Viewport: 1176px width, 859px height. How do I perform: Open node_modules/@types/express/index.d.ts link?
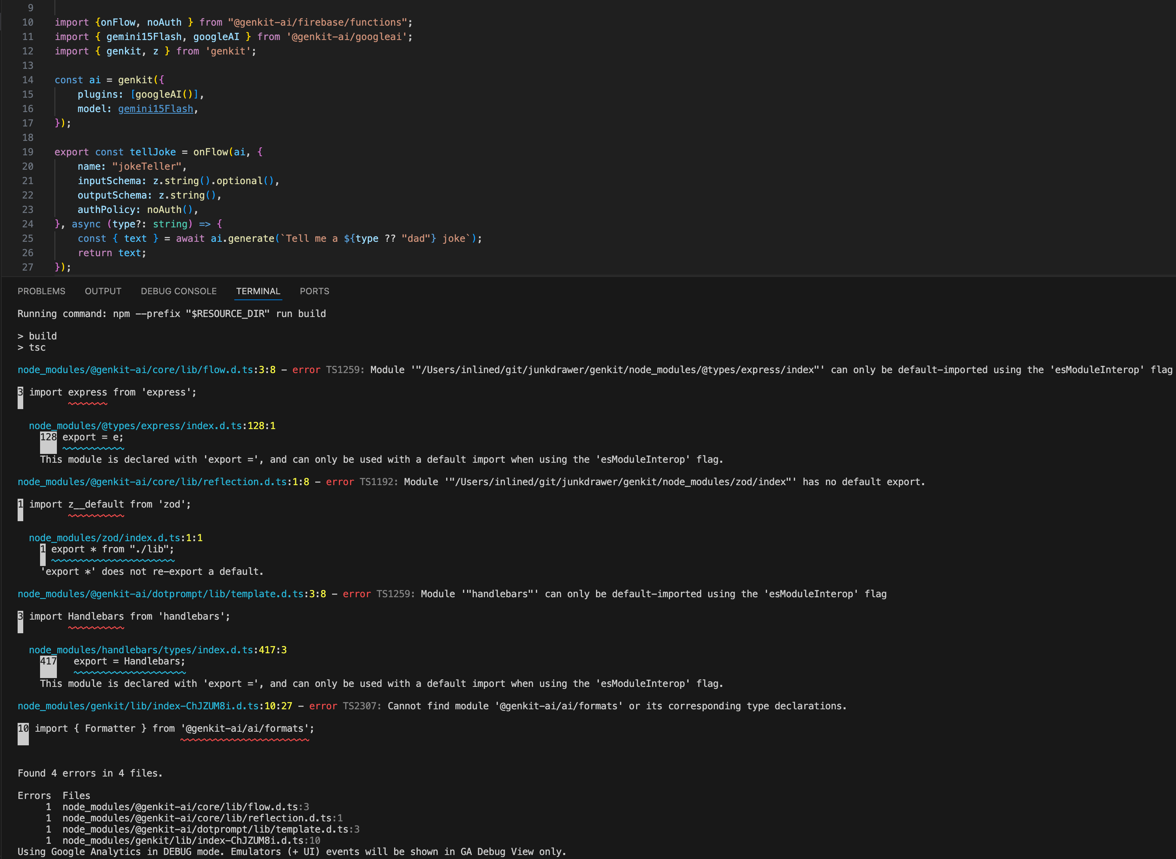[x=136, y=425]
